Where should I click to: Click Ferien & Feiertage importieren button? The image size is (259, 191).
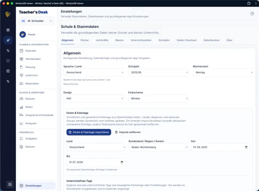tap(89, 132)
